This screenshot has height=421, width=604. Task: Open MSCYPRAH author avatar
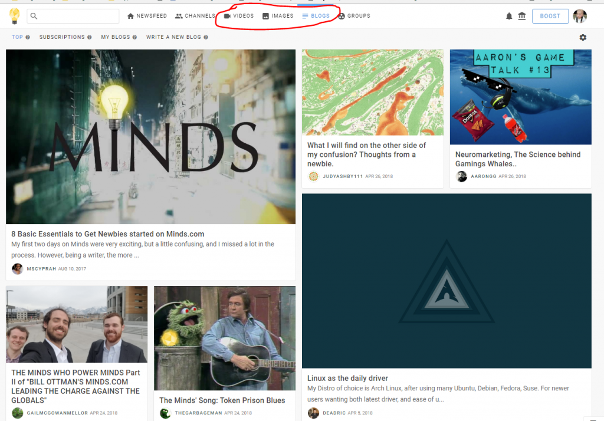coord(17,268)
